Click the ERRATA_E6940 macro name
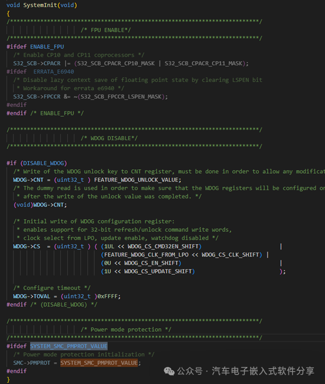The height and width of the screenshot is (384, 325). [x=53, y=72]
